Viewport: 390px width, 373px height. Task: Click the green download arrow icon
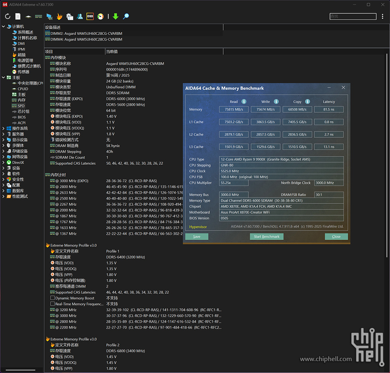pyautogui.click(x=116, y=16)
